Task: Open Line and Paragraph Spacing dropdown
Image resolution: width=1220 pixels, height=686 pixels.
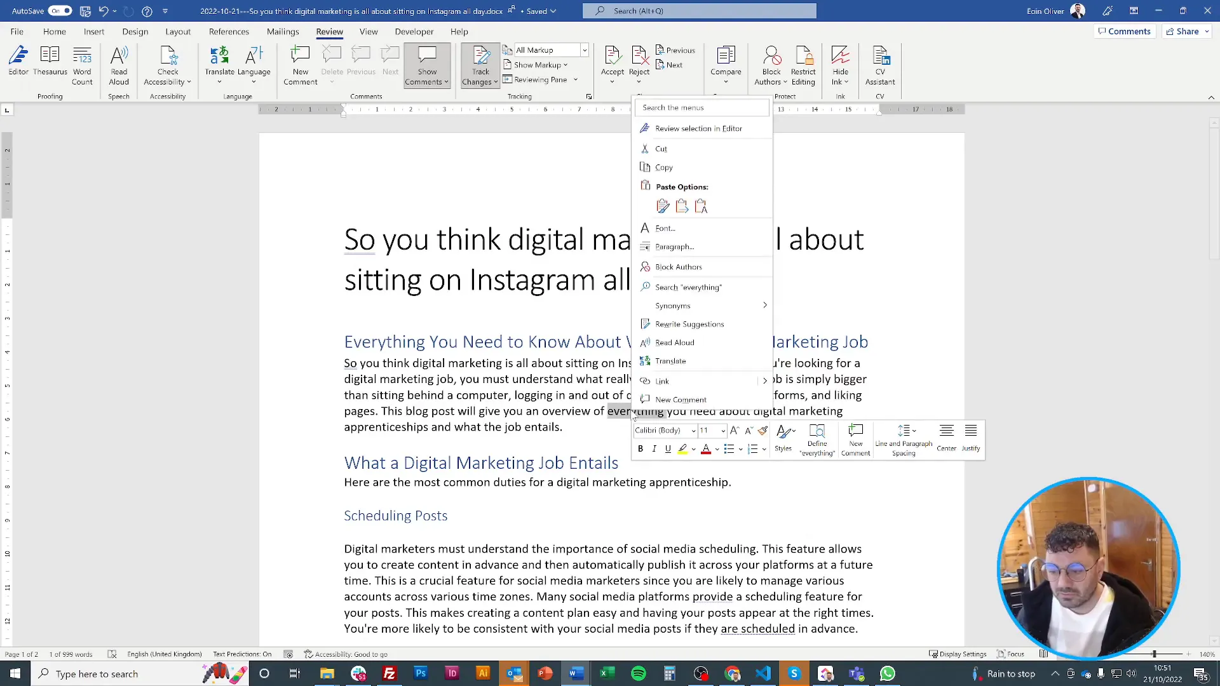Action: [x=904, y=440]
